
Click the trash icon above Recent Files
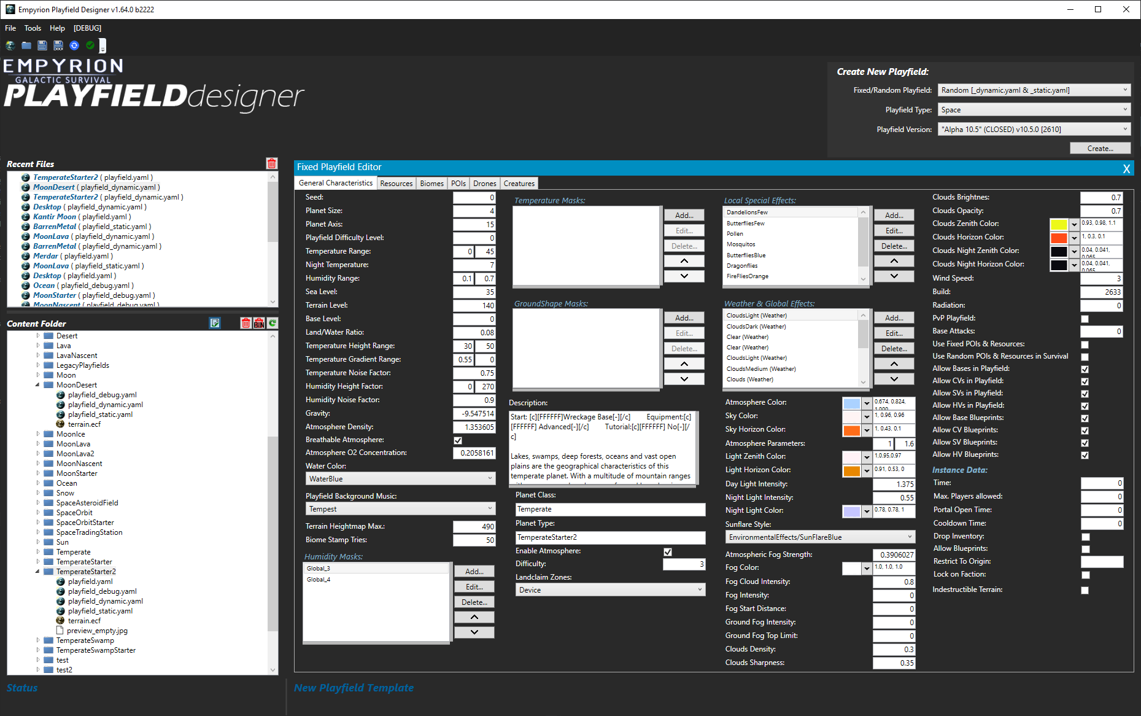(x=272, y=163)
